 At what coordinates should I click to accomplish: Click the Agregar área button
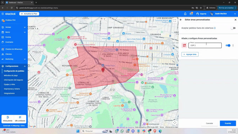[x=190, y=55]
